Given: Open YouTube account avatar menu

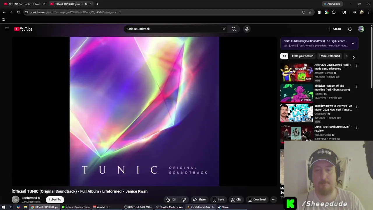Looking at the screenshot, I should [361, 29].
